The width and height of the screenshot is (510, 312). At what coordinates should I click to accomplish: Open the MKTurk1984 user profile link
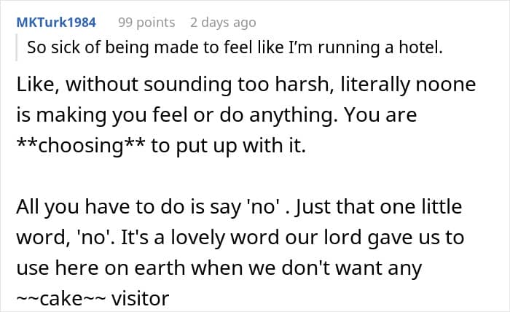pyautogui.click(x=55, y=22)
